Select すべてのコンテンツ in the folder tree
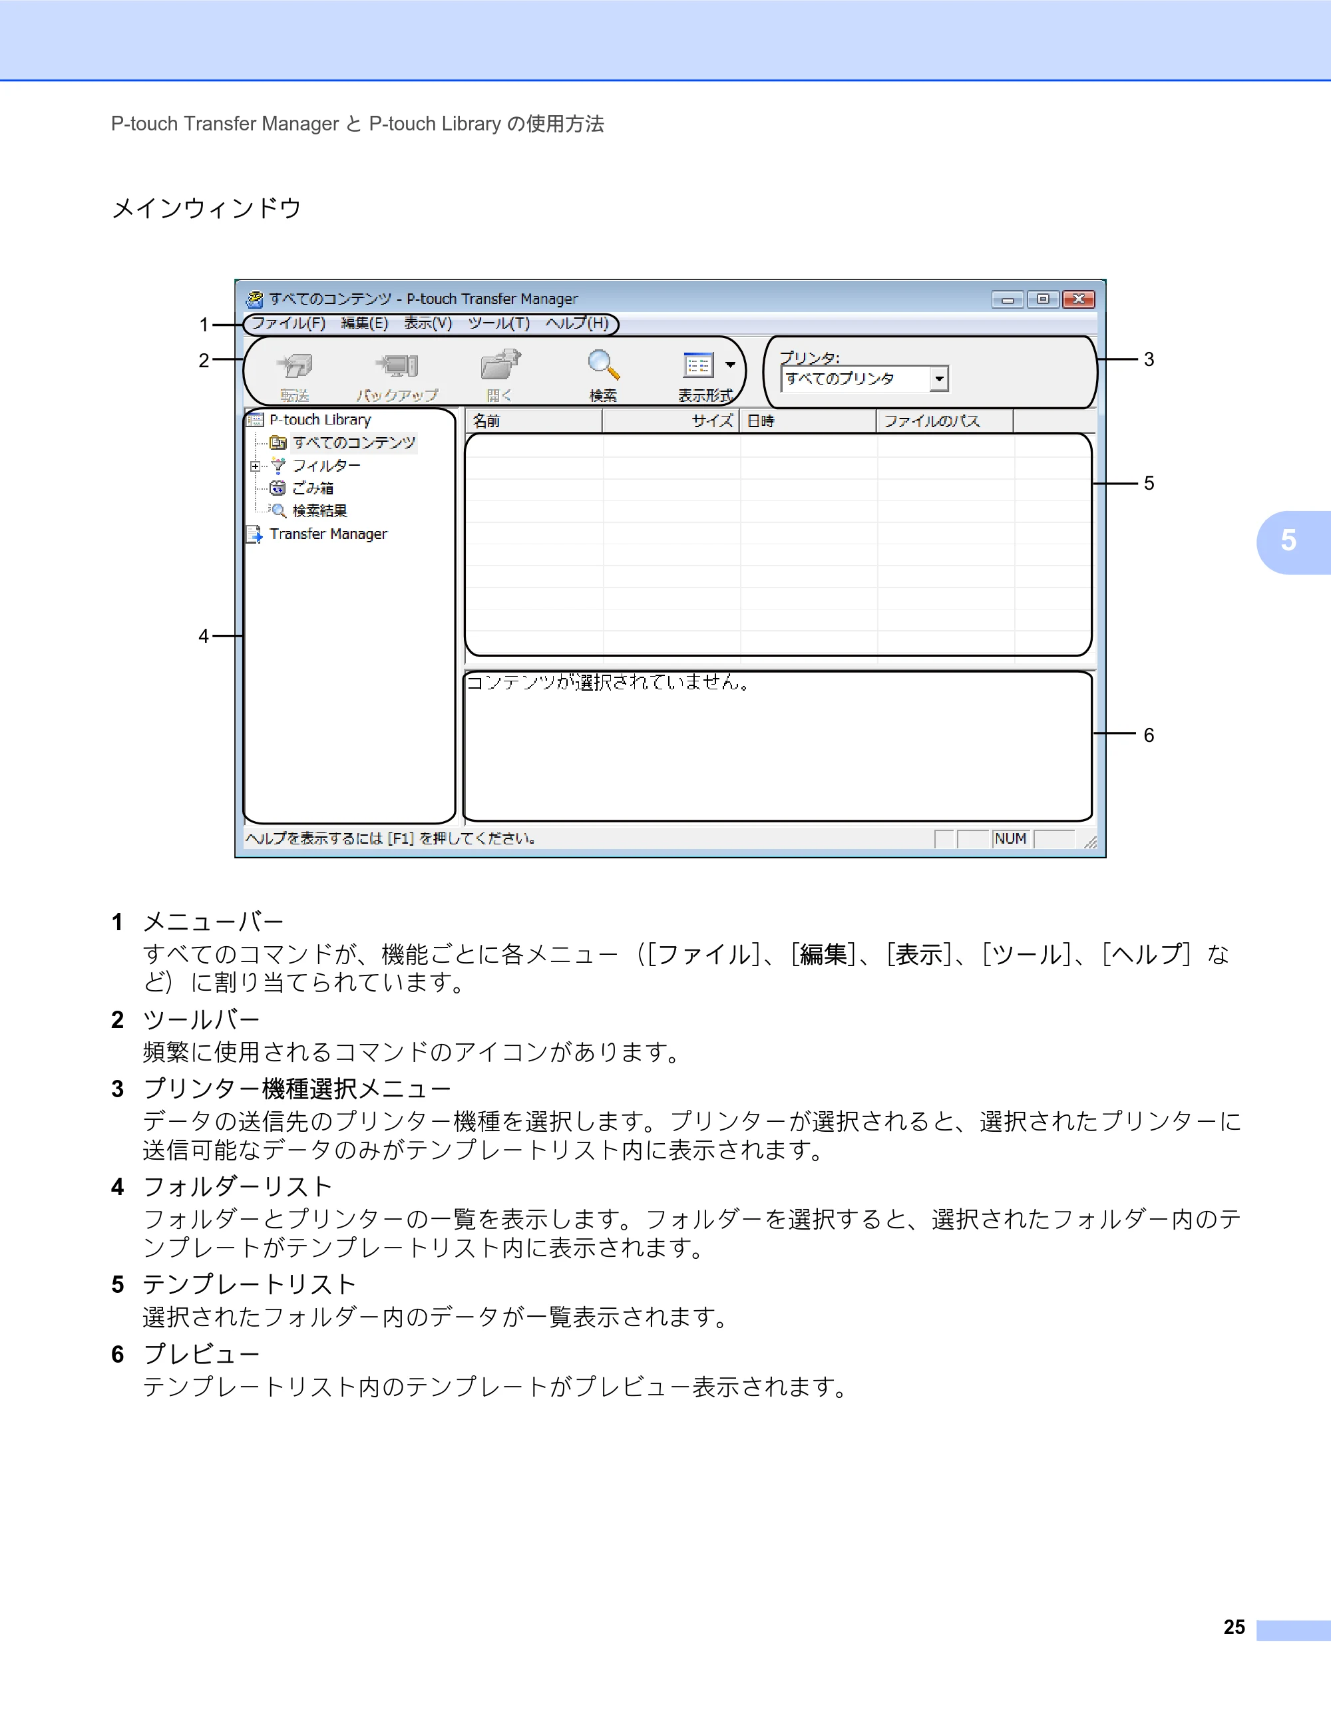 tap(353, 442)
